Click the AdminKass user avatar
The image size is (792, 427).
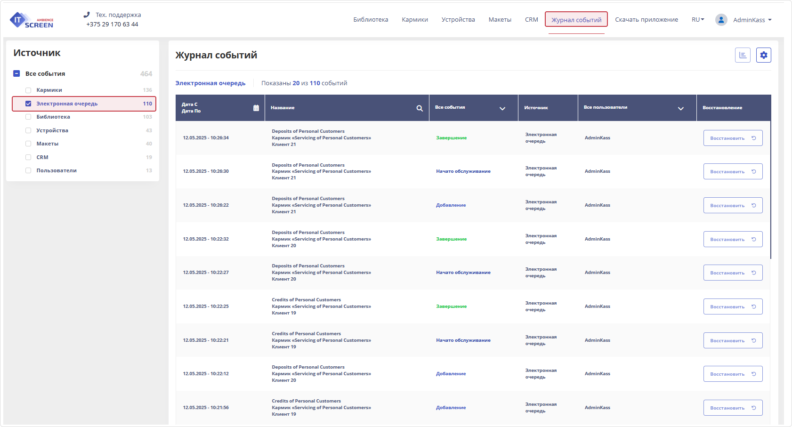(x=721, y=20)
